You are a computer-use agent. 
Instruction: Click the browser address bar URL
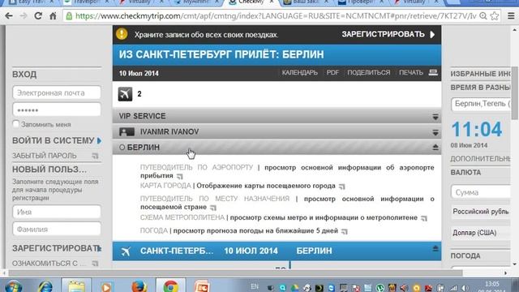pos(276,16)
